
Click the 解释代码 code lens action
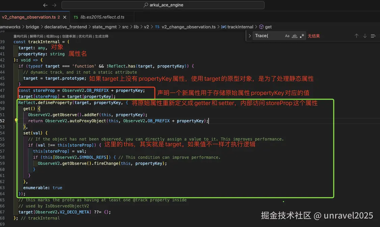(36, 36)
